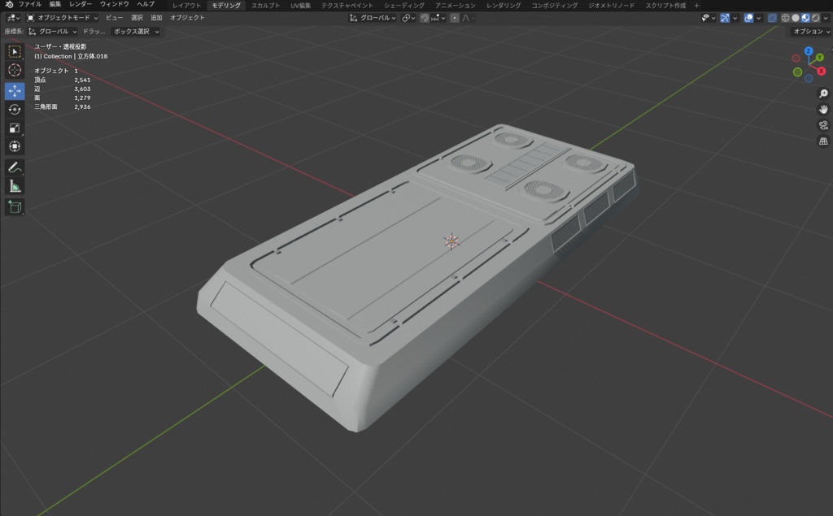Image resolution: width=833 pixels, height=516 pixels.
Task: Click the Z axis on navigation gizmo
Action: [808, 51]
